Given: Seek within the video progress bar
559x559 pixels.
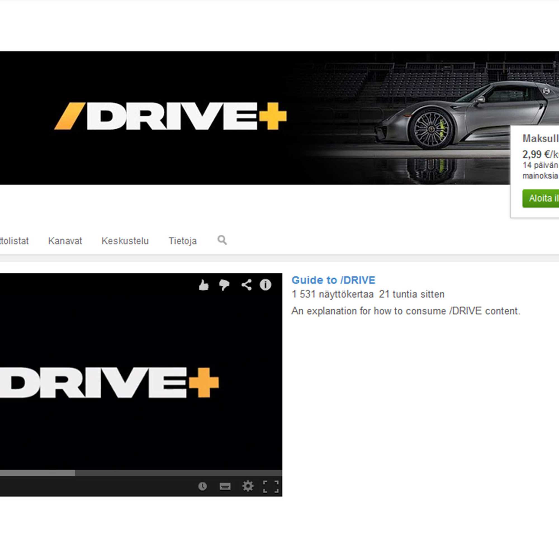Looking at the screenshot, I should coord(141,473).
